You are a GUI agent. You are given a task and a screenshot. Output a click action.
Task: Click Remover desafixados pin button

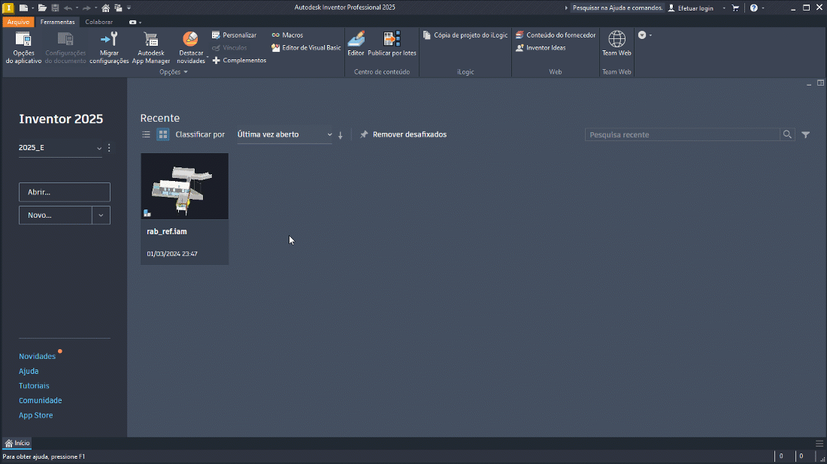403,134
